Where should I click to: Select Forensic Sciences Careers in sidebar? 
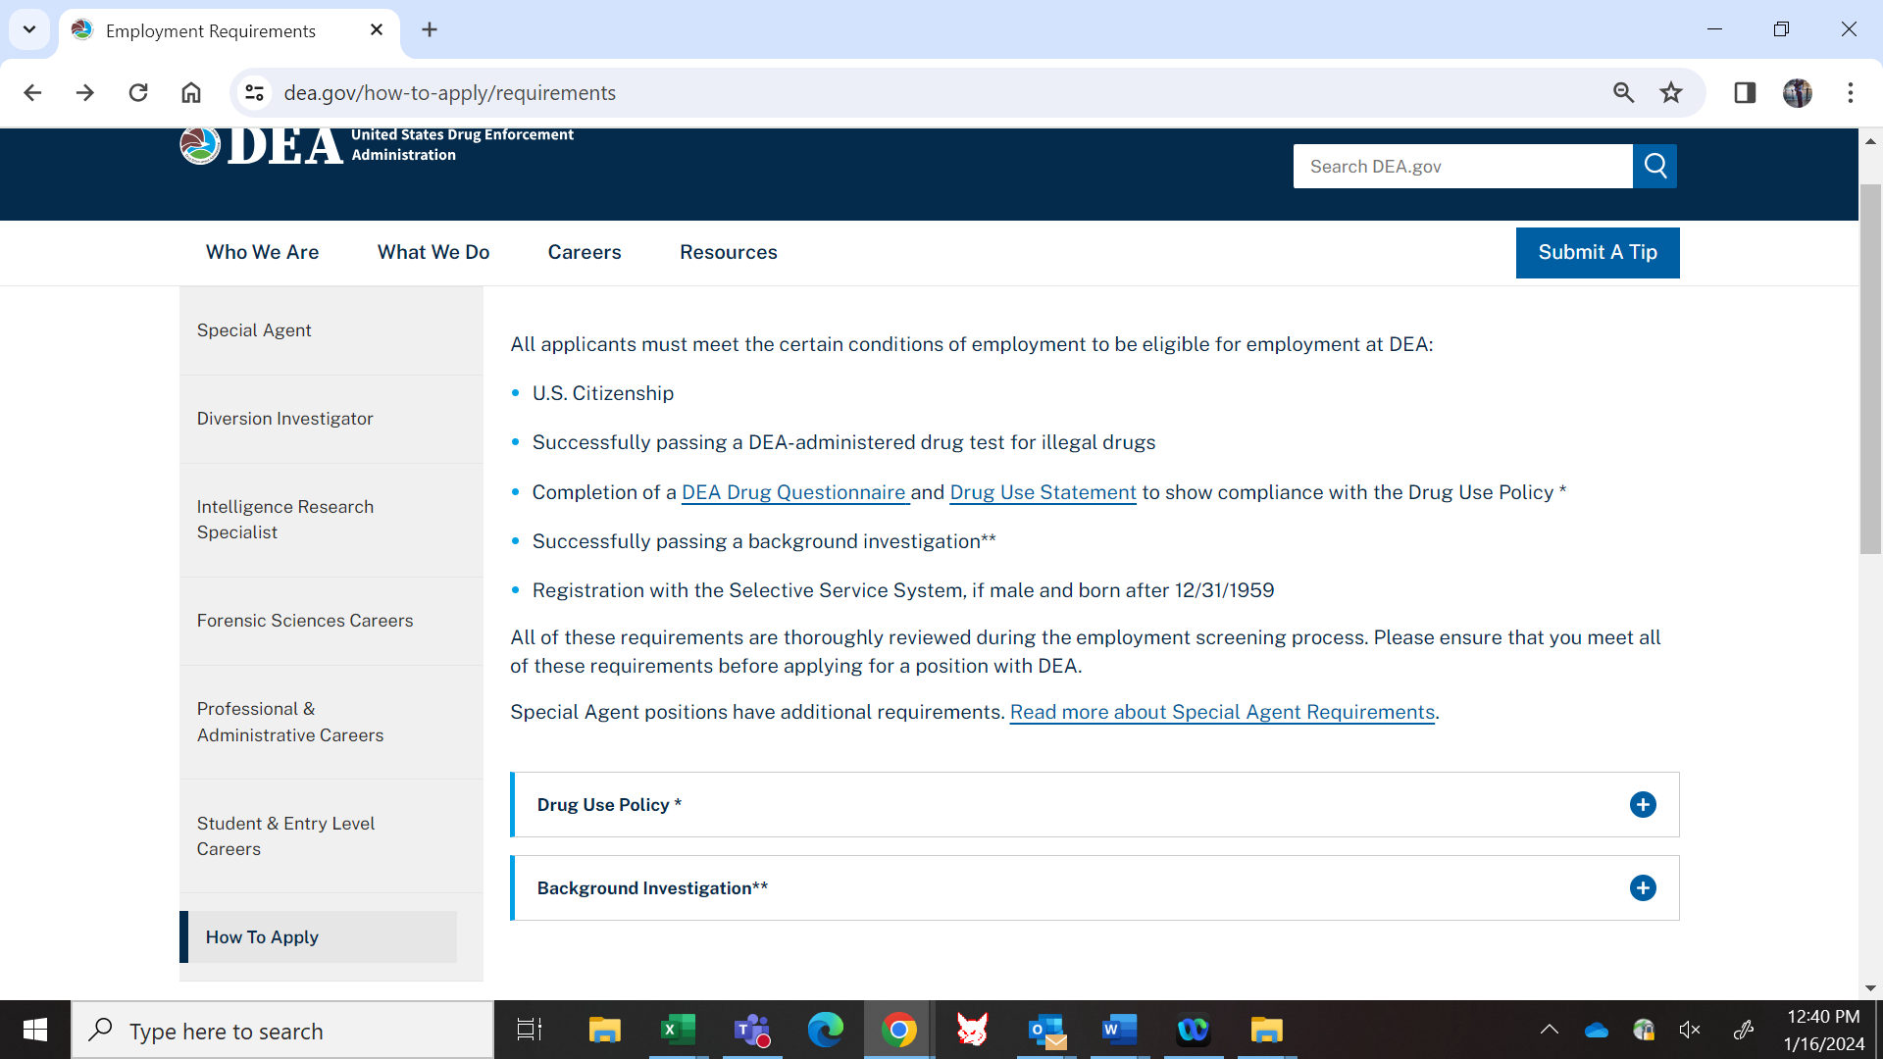[x=305, y=621]
